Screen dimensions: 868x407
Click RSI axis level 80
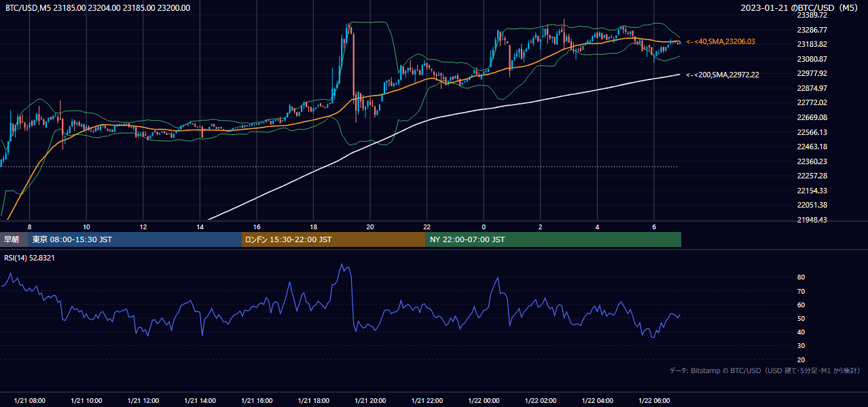(801, 277)
